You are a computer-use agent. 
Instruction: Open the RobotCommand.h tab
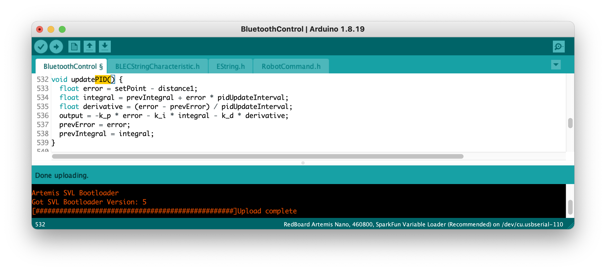coord(291,66)
